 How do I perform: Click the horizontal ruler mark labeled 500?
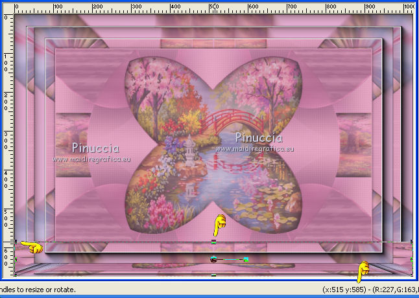click(214, 6)
